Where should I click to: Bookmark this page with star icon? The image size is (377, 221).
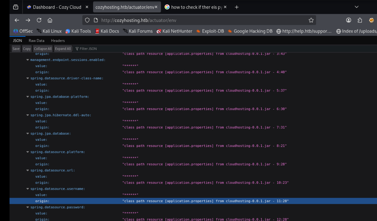[311, 20]
